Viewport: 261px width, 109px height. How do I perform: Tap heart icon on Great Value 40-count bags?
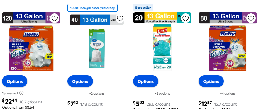(120, 18)
